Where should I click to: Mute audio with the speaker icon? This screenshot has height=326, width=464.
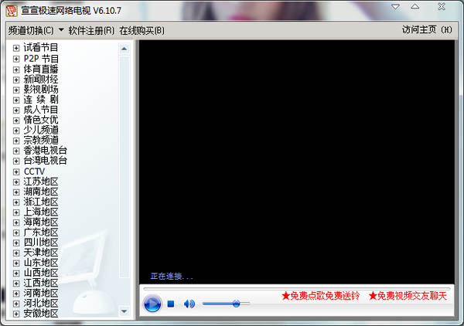point(189,304)
